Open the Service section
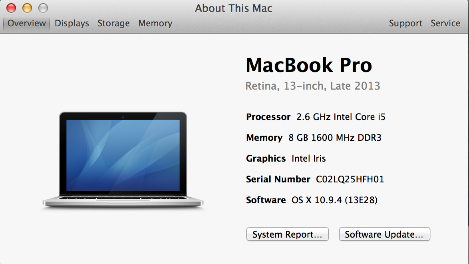The image size is (469, 264). 445,23
